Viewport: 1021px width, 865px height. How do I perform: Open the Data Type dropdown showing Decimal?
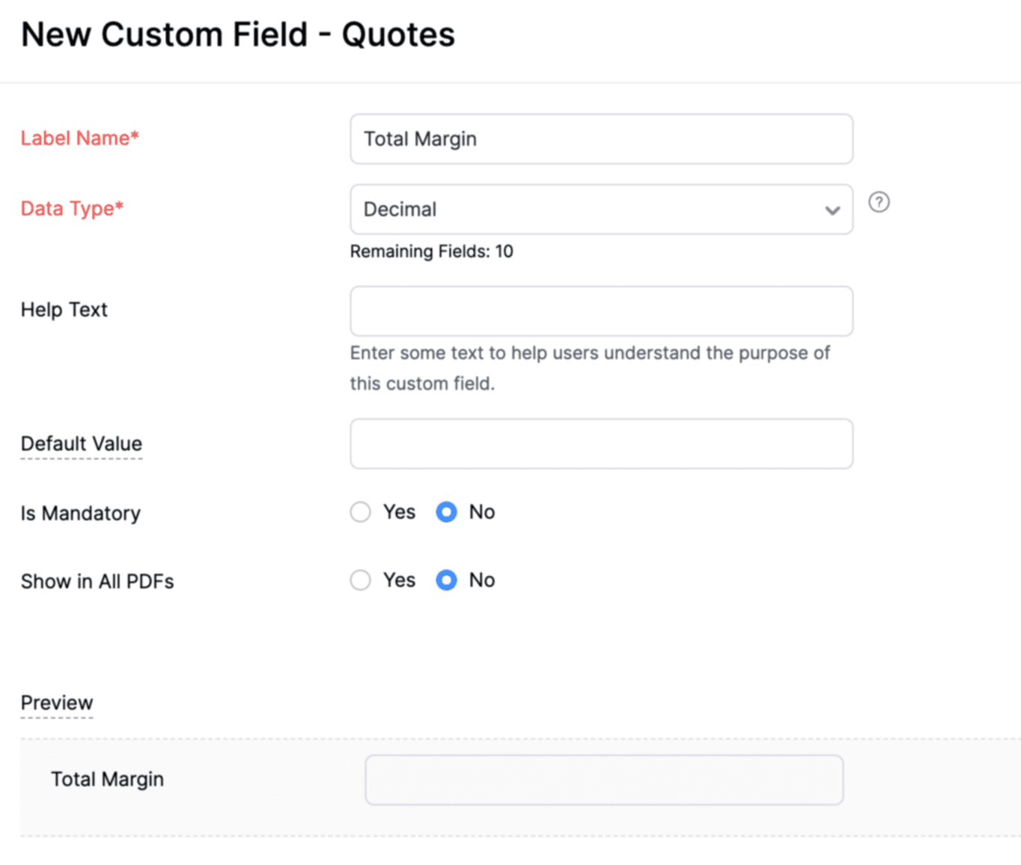[601, 209]
